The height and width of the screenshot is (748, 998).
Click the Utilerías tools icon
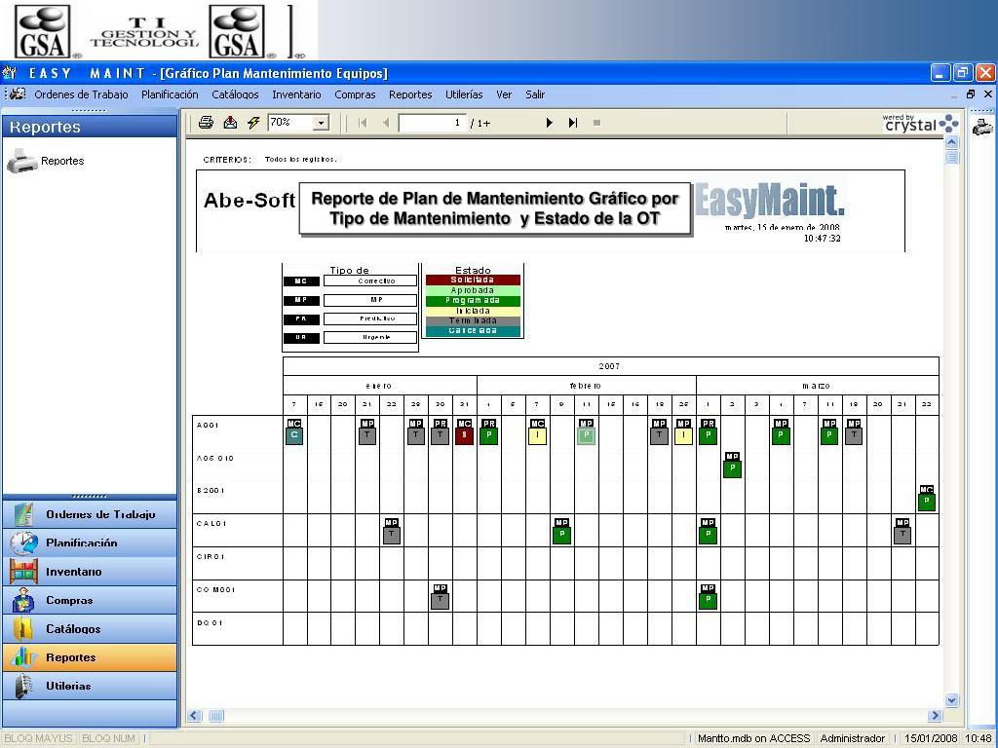click(23, 686)
